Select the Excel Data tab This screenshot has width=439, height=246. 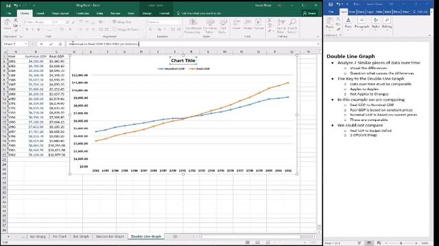click(x=99, y=13)
